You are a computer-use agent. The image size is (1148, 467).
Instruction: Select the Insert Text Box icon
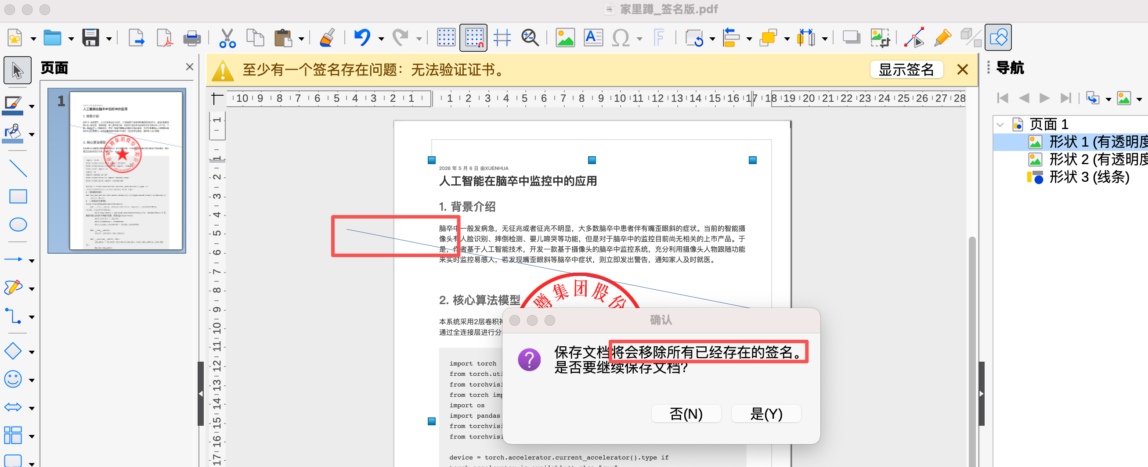pyautogui.click(x=593, y=37)
